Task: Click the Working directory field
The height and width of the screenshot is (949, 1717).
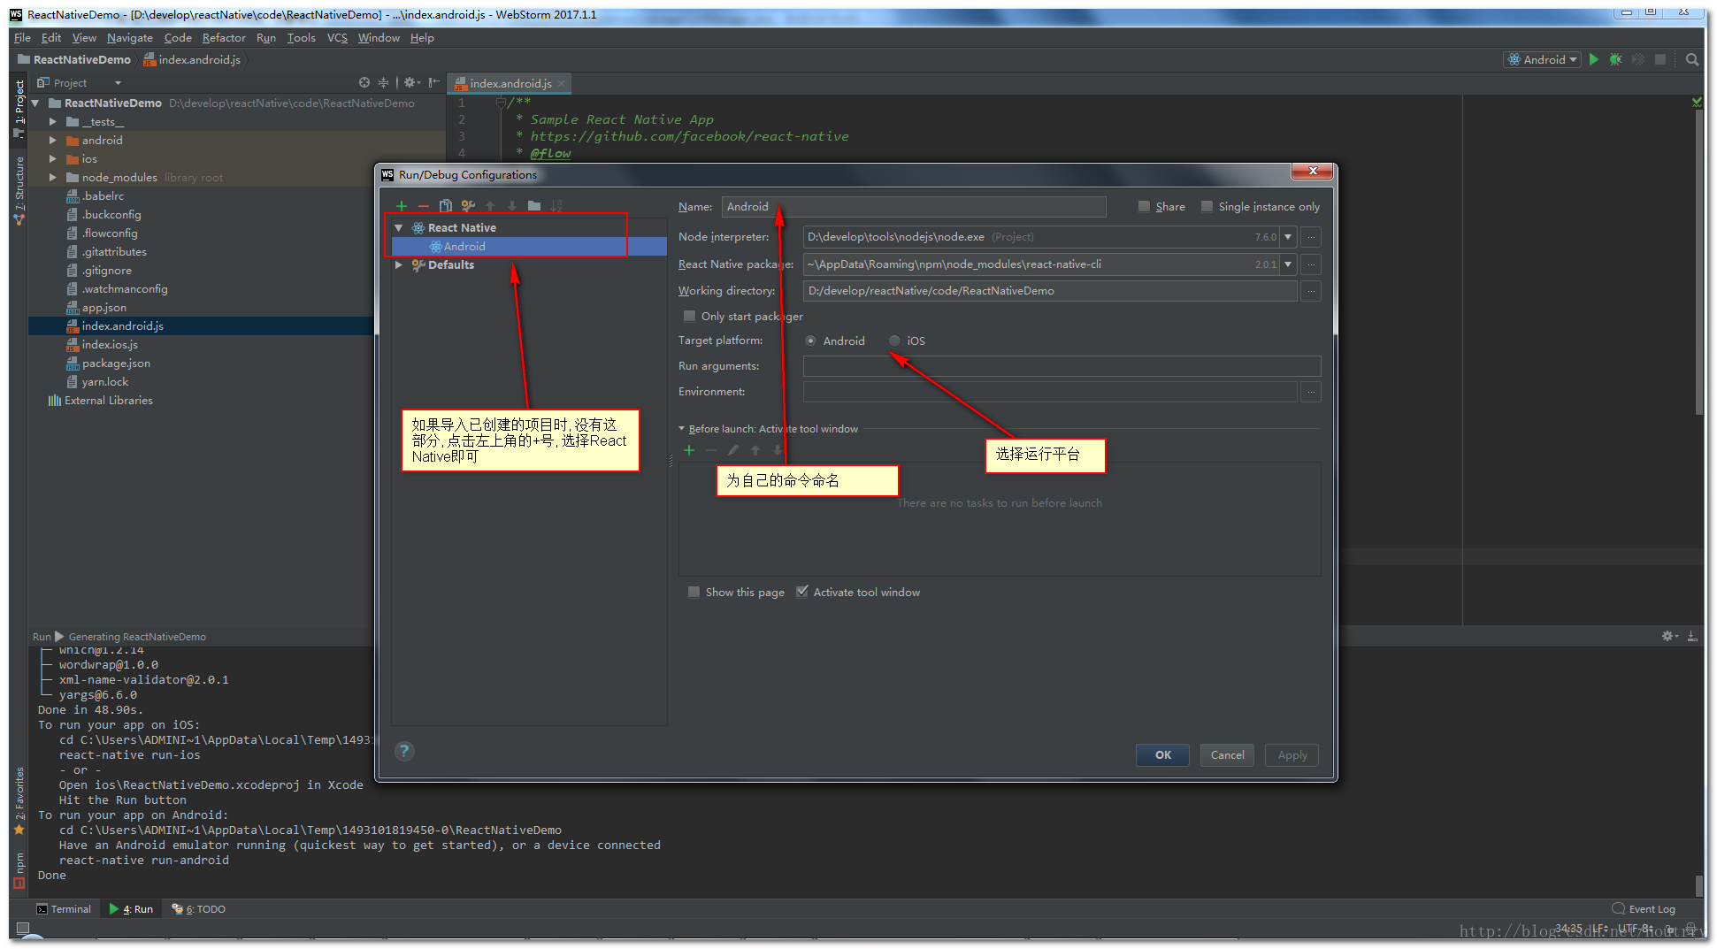Action: (1050, 291)
